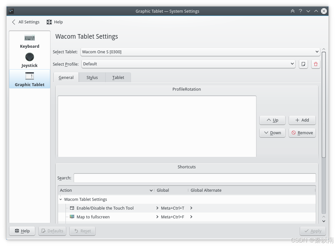Click the Global Alternate column header

pos(252,190)
